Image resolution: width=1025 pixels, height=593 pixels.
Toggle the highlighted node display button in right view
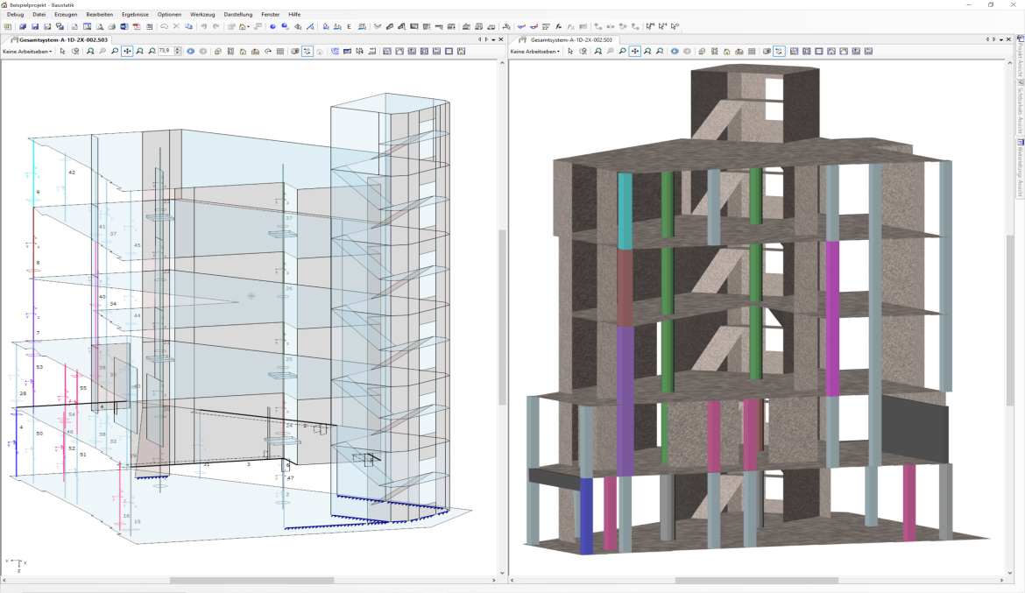tap(779, 52)
